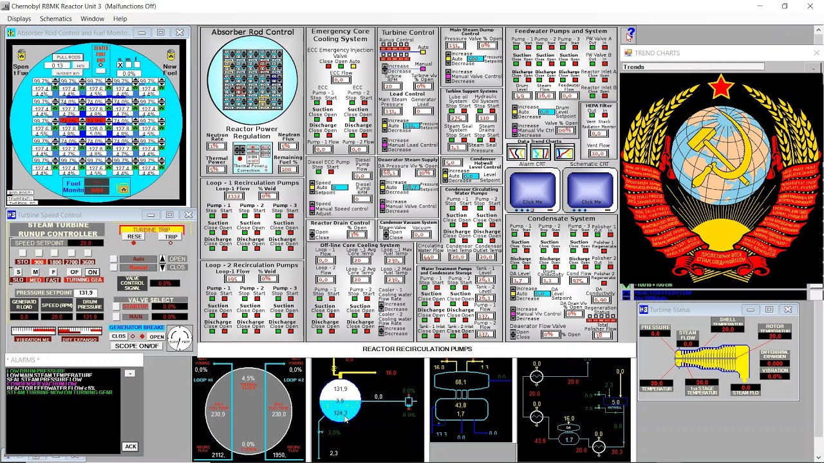The image size is (824, 463).
Task: Tick the 1800 RPM setpoint checkbox
Action: 55,253
